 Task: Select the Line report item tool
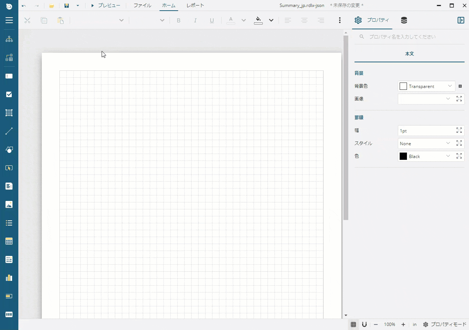[x=9, y=131]
